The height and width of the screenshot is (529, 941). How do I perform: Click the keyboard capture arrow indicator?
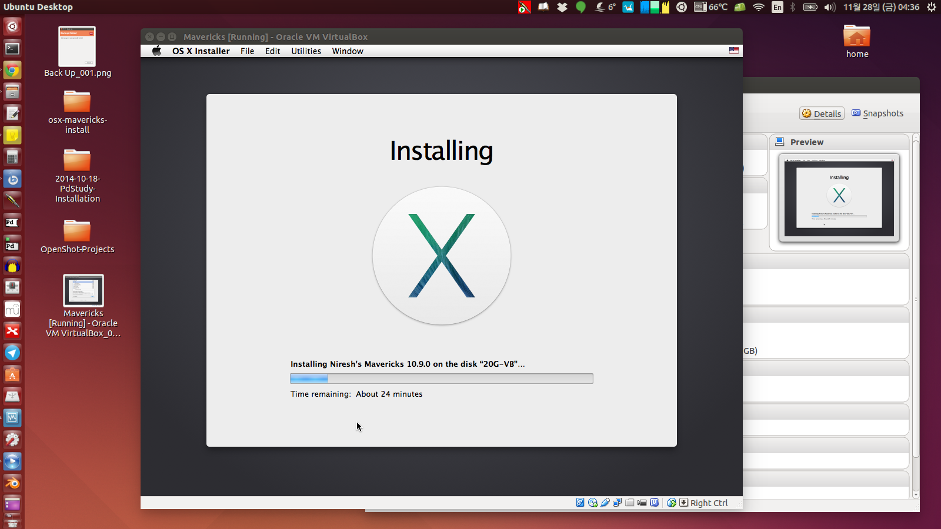point(683,503)
